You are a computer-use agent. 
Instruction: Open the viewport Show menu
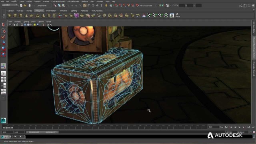(33, 22)
